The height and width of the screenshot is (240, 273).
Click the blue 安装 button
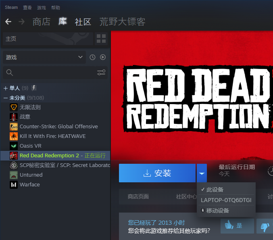coord(157,173)
